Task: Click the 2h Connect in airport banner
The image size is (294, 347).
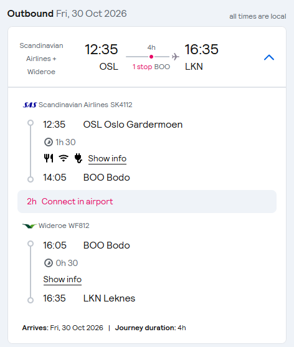Action: (147, 201)
